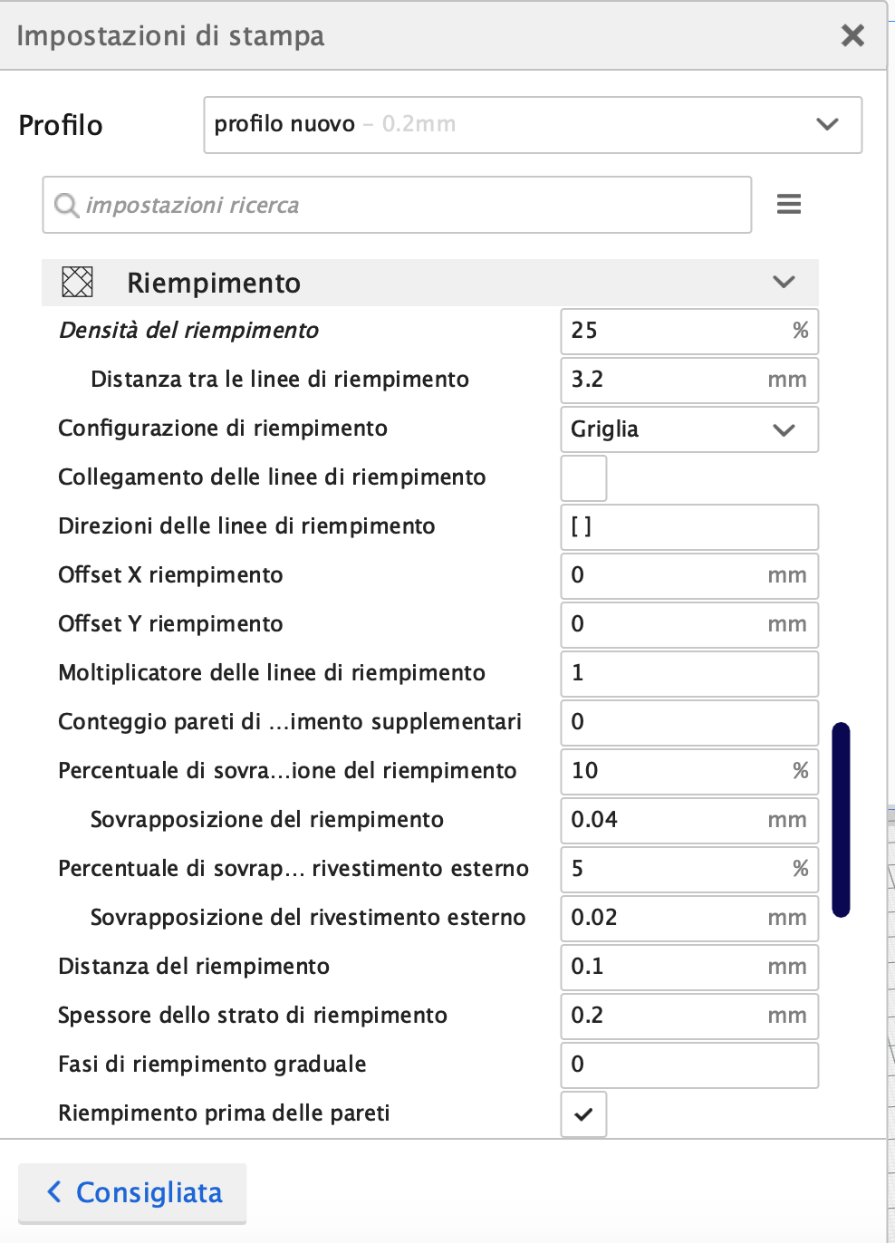Image resolution: width=895 pixels, height=1243 pixels.
Task: Click the impostazioni ricerca search field
Action: (x=408, y=206)
